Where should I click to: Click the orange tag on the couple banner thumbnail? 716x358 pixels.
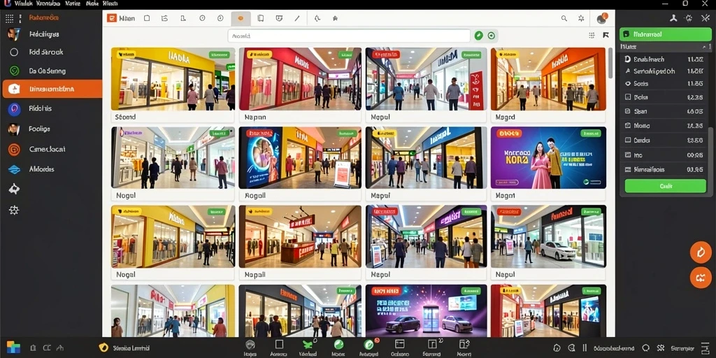509,134
